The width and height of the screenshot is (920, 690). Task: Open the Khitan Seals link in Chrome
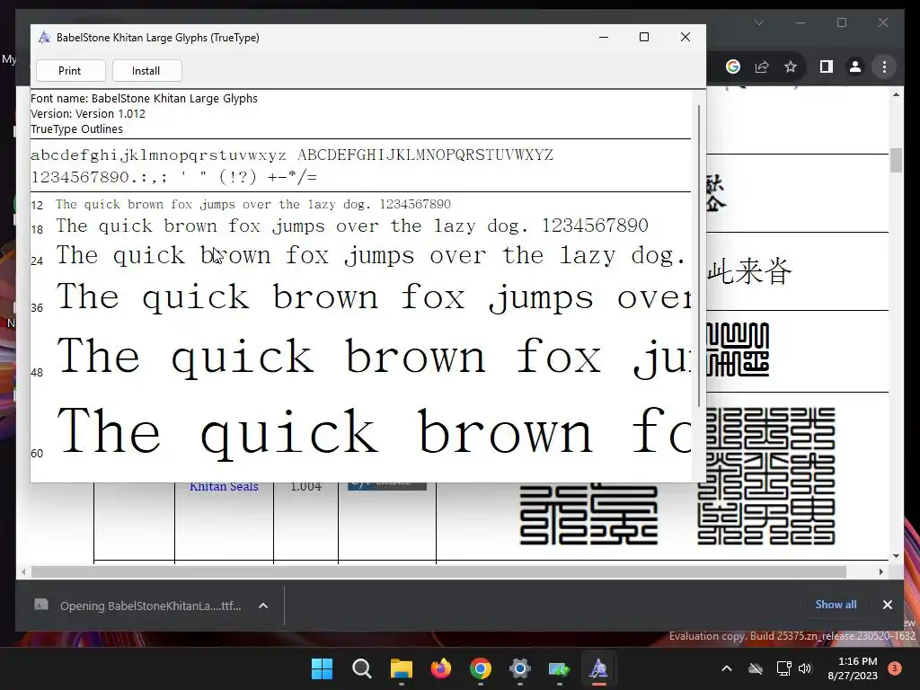click(x=224, y=486)
